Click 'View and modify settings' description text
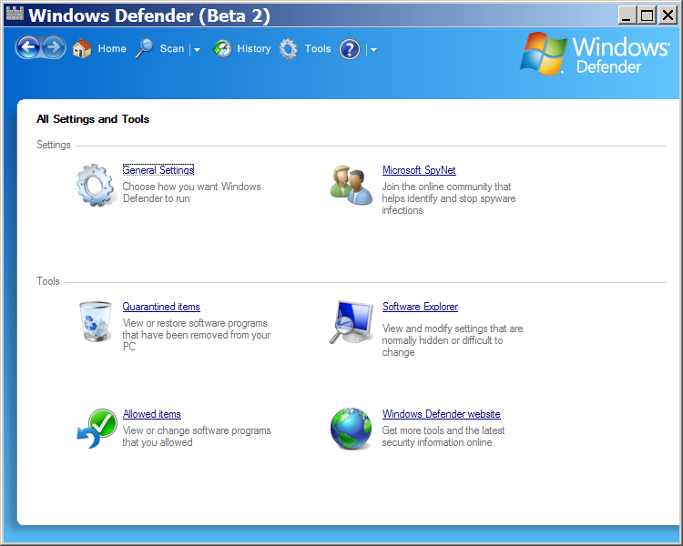Viewport: 683px width, 546px height. point(453,340)
